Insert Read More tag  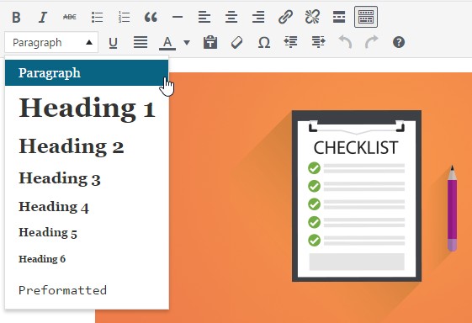click(339, 17)
